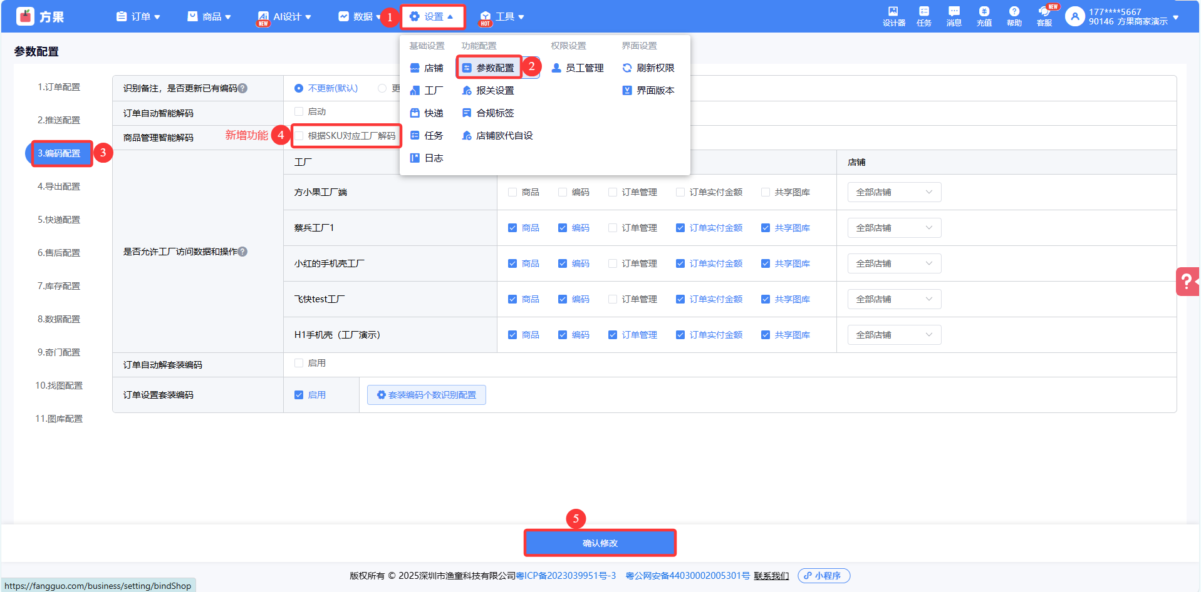Click the 联系我们 footer link

click(771, 576)
